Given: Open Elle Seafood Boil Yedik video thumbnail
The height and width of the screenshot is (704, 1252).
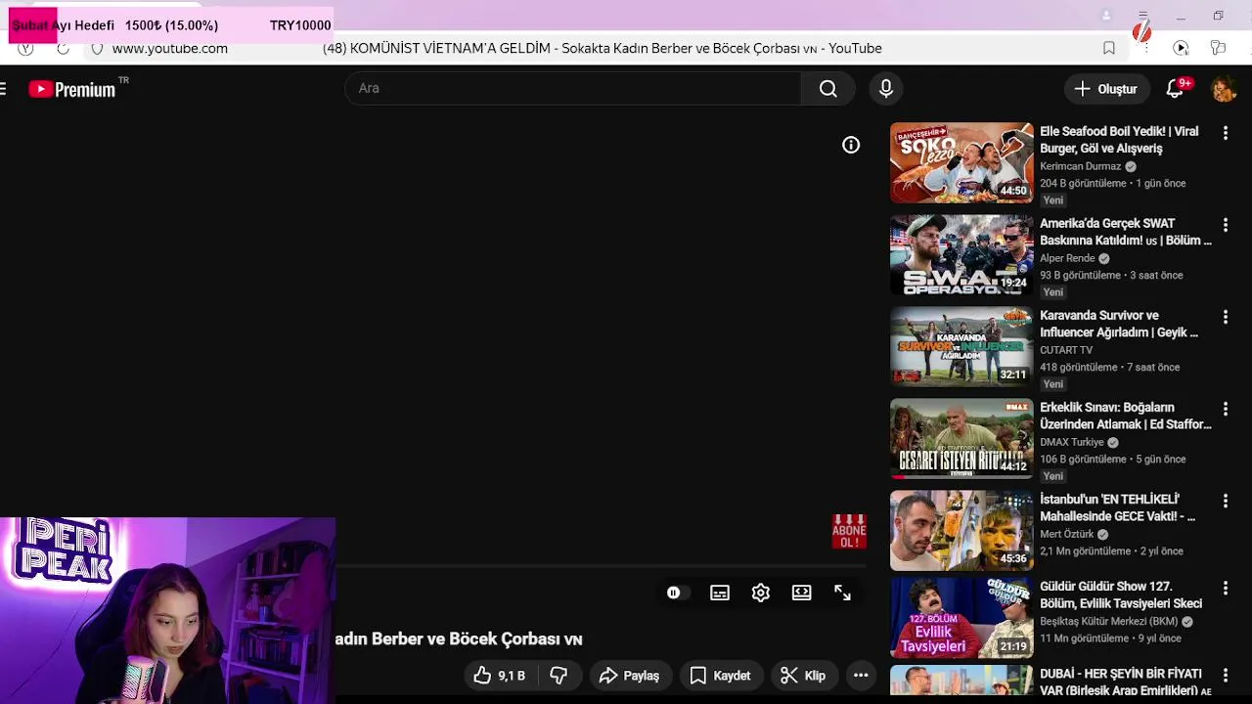Looking at the screenshot, I should tap(961, 162).
